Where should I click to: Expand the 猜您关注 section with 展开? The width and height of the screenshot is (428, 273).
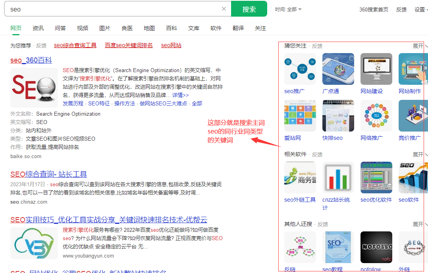420,46
